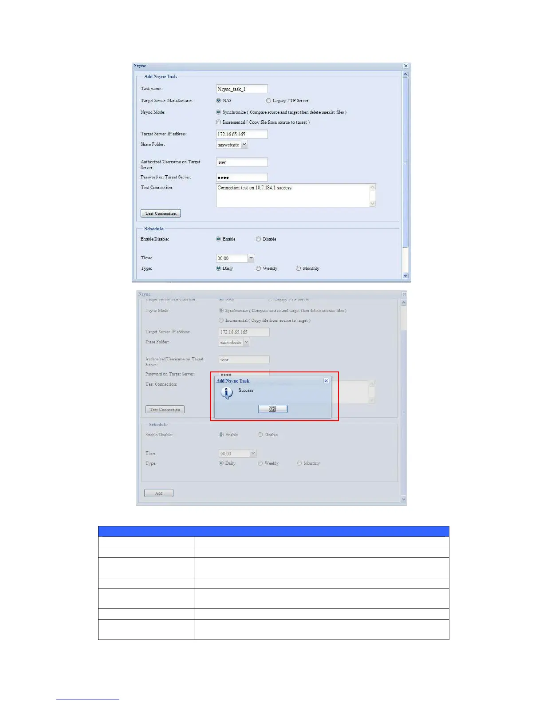Select the Disable radio in the dimmed Nsync window
The height and width of the screenshot is (703, 543).
click(x=260, y=435)
